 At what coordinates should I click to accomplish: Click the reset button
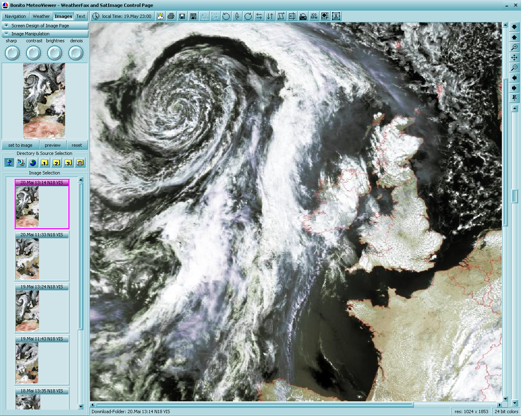77,145
